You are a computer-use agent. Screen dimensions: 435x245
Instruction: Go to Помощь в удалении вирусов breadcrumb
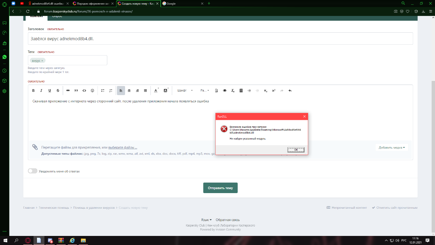(x=94, y=208)
